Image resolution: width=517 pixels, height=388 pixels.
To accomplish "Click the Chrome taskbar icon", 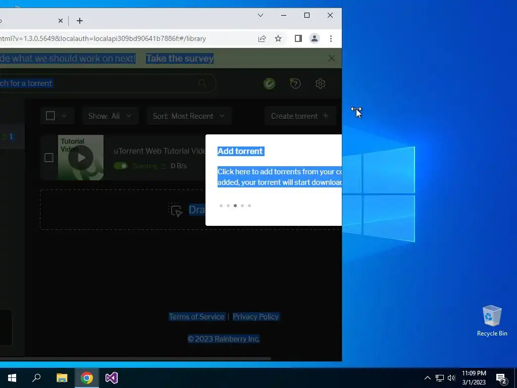I will point(87,378).
